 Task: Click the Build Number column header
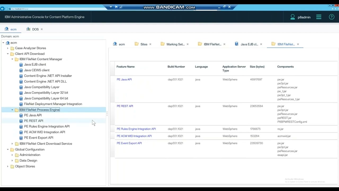click(x=176, y=67)
